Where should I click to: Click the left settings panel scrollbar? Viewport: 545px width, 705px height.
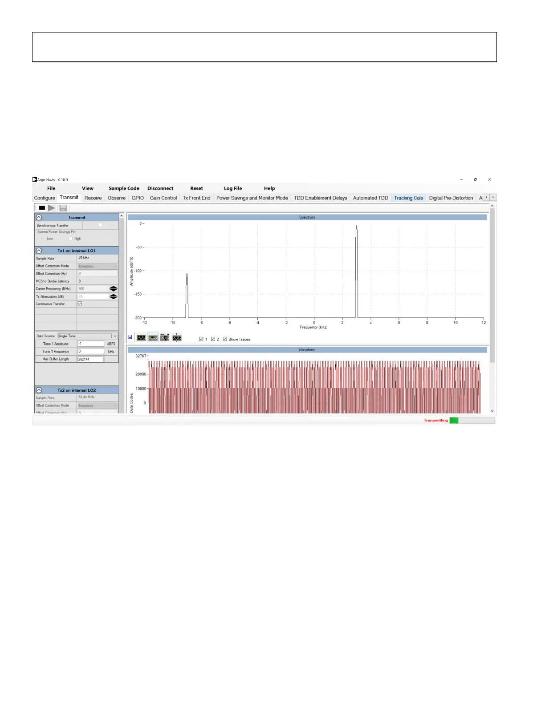coord(121,313)
